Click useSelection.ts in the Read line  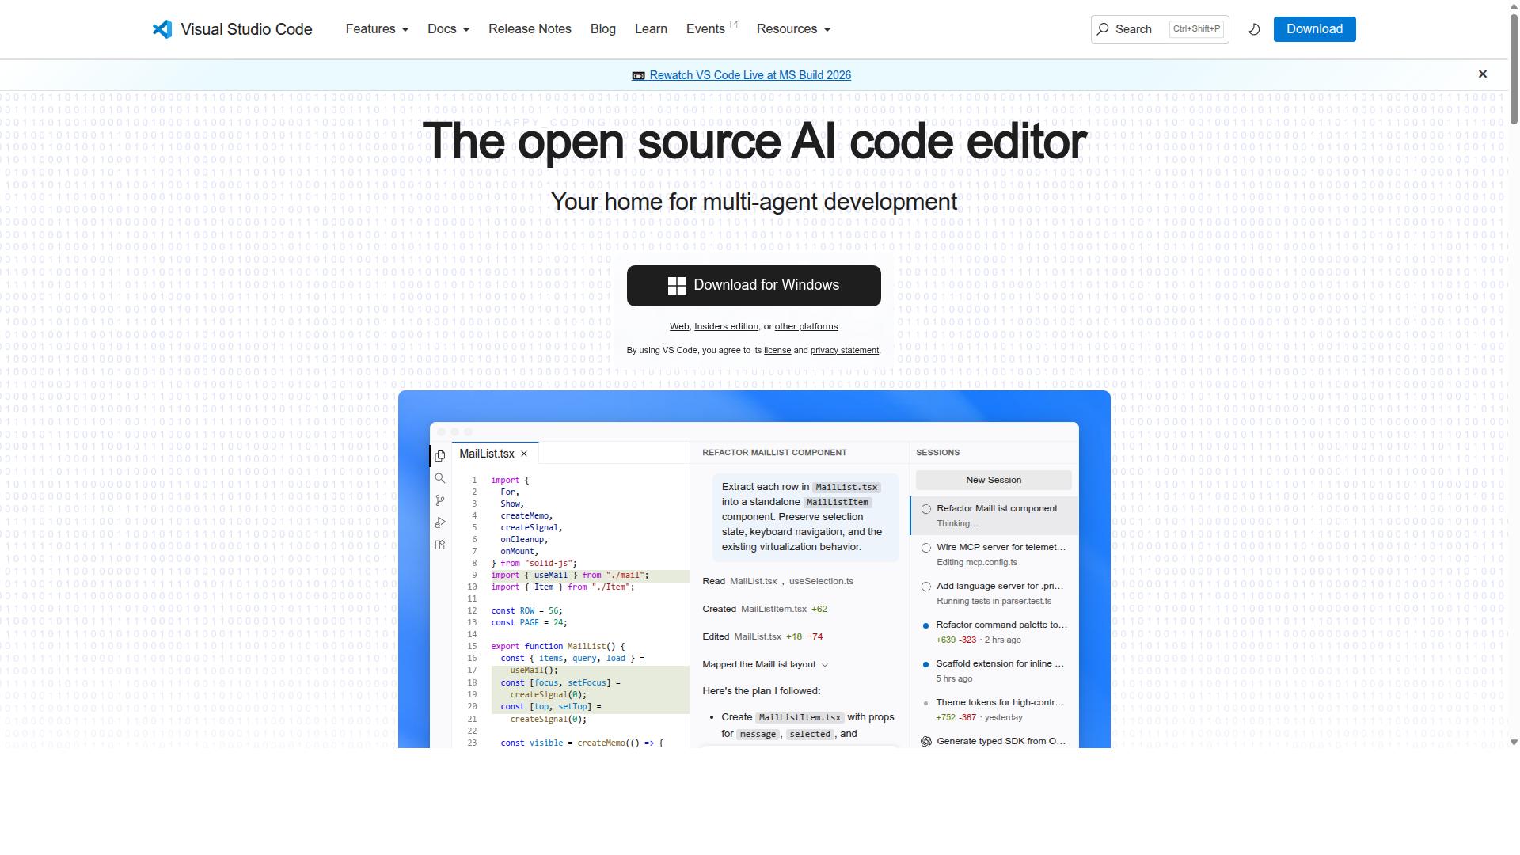click(x=821, y=581)
